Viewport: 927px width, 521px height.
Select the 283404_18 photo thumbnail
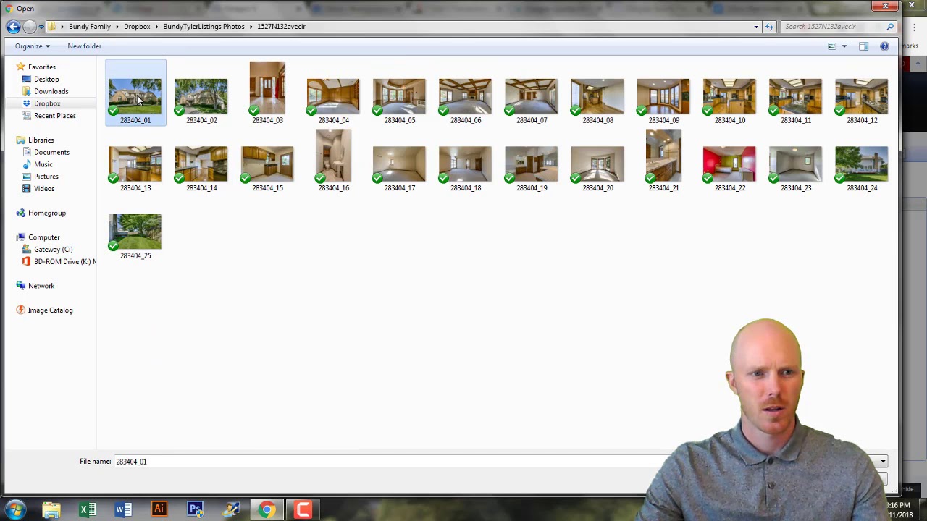pyautogui.click(x=465, y=164)
